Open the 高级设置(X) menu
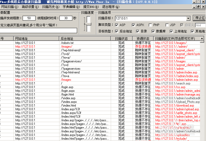Viewport: 206px width, 141px height. click(x=30, y=7)
